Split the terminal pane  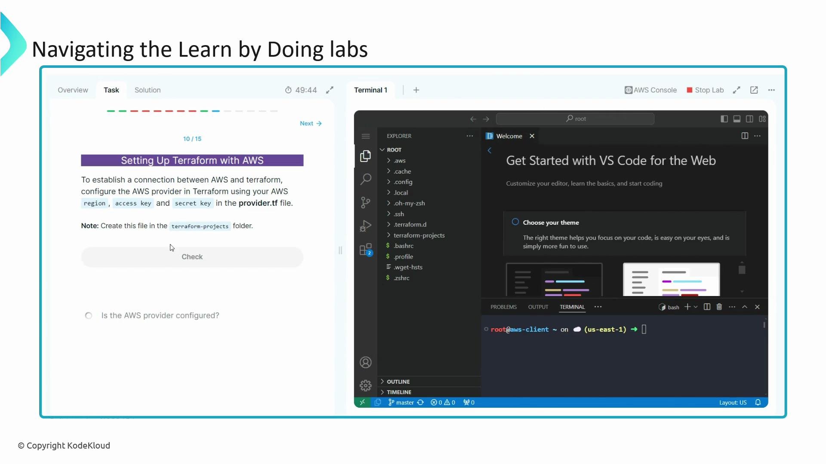tap(707, 307)
